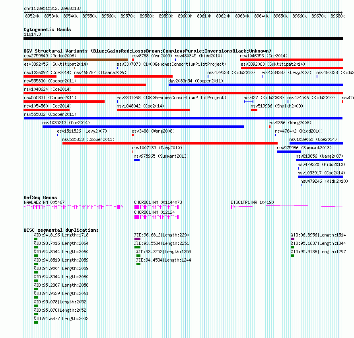This screenshot has width=354, height=338.
Task: Click the 89550k ruler tick label
Action: tap(89, 16)
